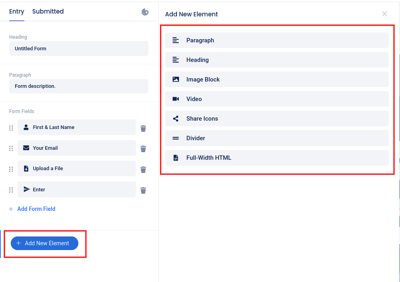This screenshot has height=282, width=400.
Task: Grab drag handle of Enter row
Action: (x=11, y=190)
